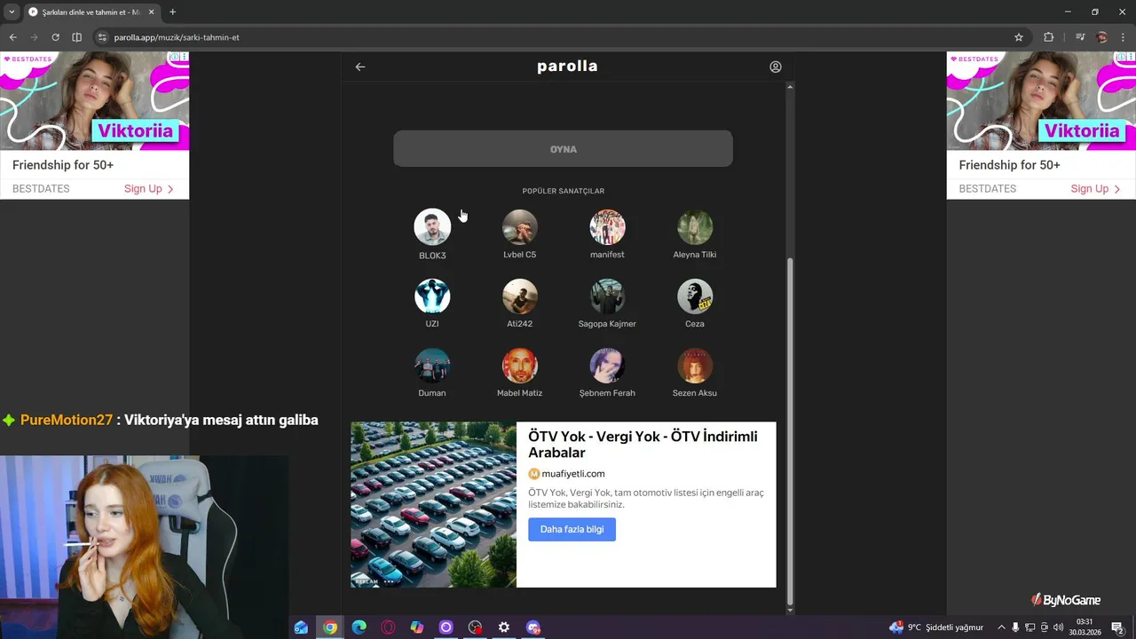The width and height of the screenshot is (1136, 639).
Task: Choose the manifest artist avatar
Action: 607,227
